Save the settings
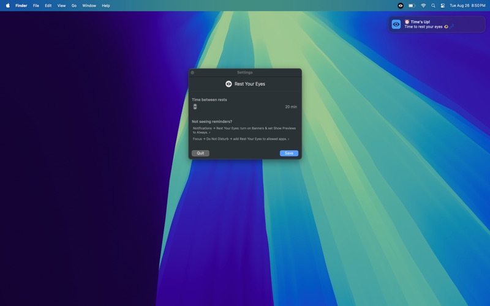Viewport: 490px width, 306px height. (289, 154)
